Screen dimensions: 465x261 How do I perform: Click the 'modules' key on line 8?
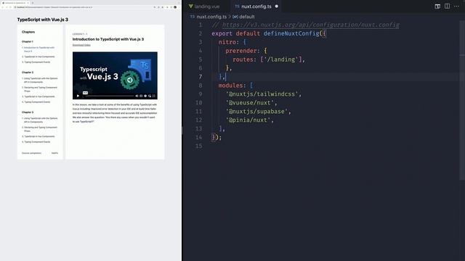(230, 86)
